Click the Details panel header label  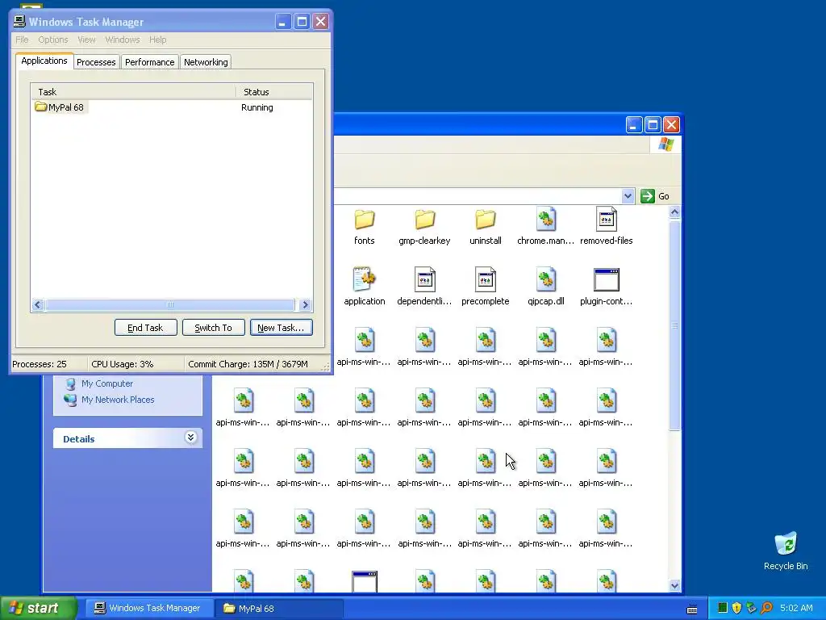(78, 438)
